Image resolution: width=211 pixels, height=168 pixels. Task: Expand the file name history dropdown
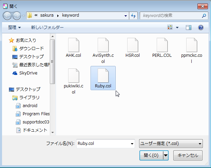(x=132, y=144)
